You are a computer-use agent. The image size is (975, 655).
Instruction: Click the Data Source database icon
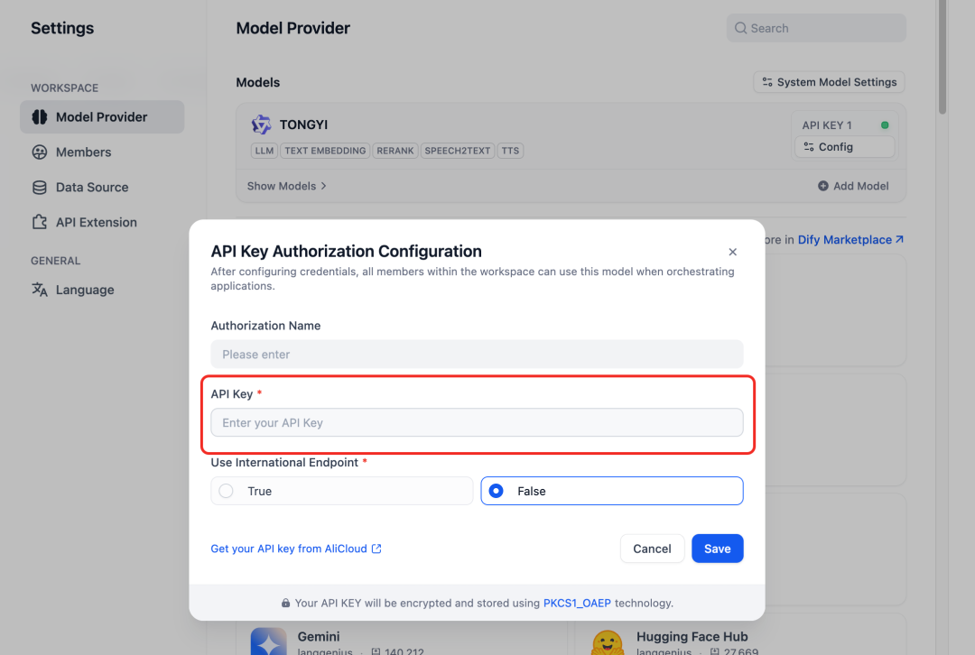(40, 188)
